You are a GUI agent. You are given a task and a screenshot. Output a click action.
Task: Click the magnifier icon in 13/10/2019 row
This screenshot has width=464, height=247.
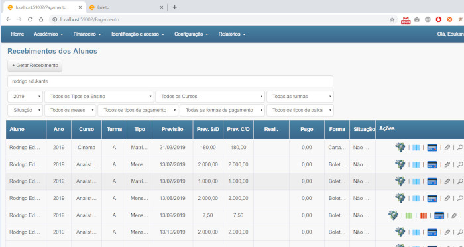[x=460, y=232]
